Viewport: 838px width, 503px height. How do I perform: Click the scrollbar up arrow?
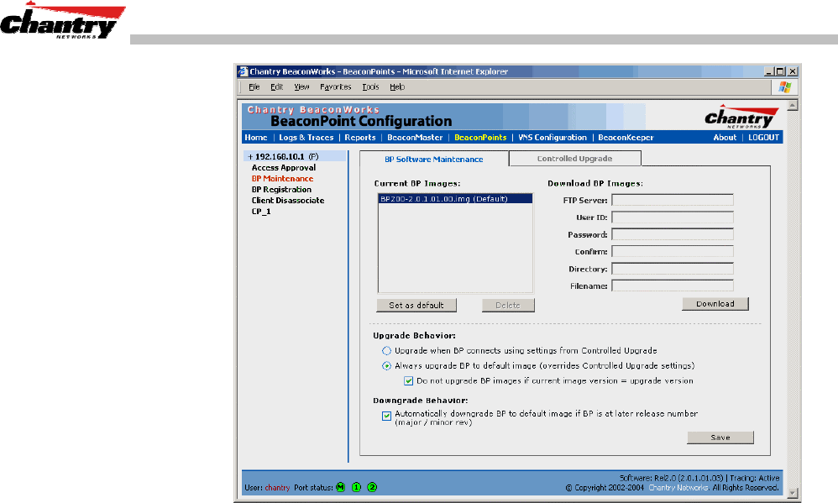click(x=793, y=105)
